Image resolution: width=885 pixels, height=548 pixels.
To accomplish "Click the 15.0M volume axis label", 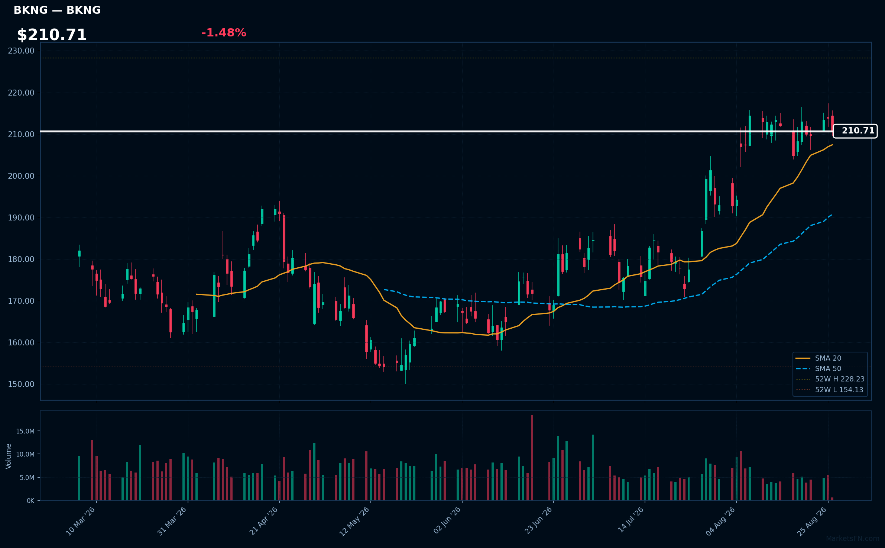I will (x=25, y=431).
